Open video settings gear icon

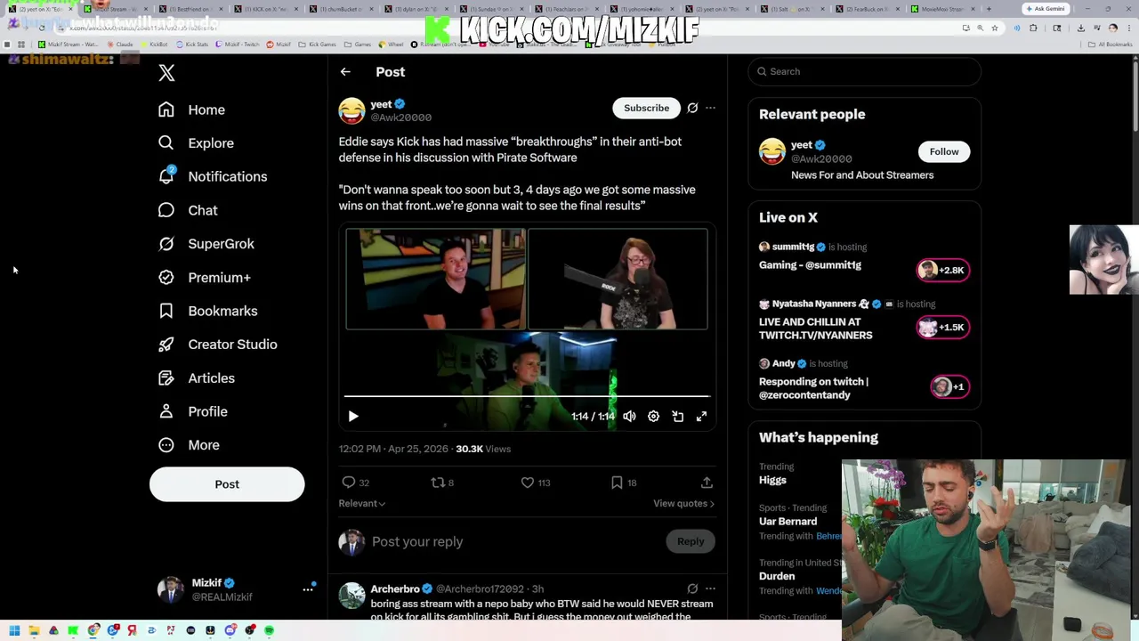tap(653, 417)
